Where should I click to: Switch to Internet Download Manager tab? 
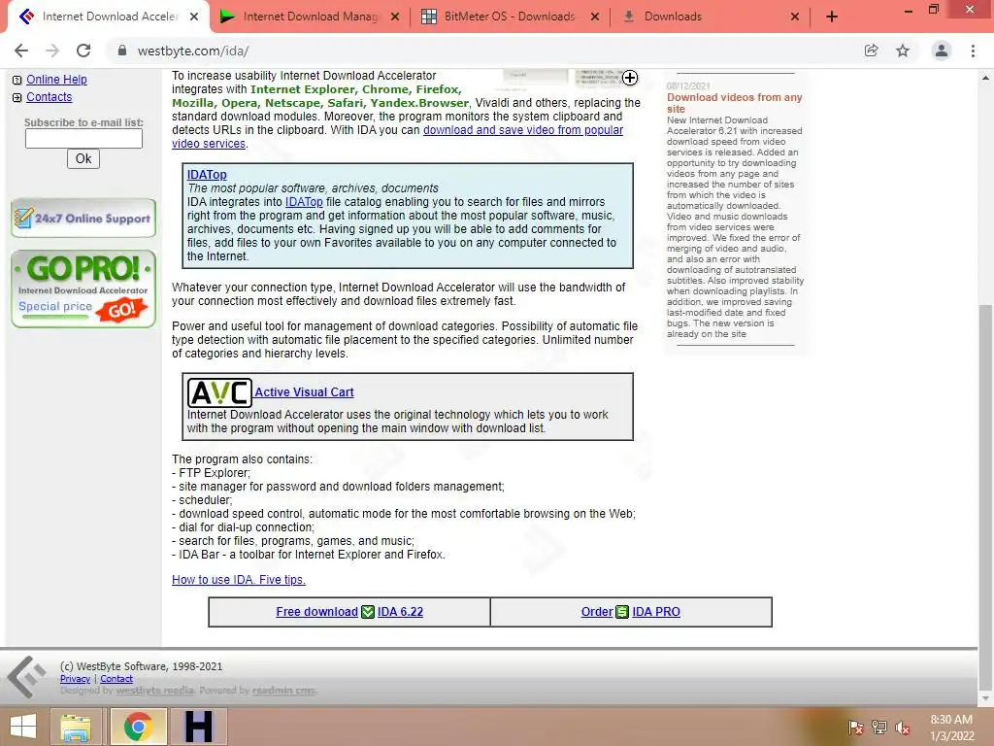pos(310,17)
